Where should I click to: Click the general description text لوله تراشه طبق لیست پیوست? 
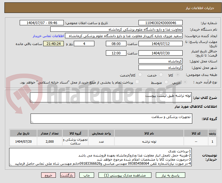click(168, 96)
